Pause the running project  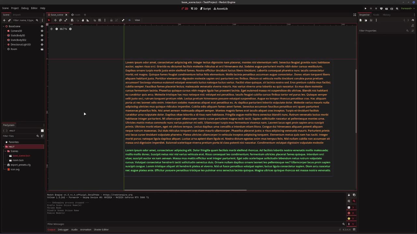[371, 8]
